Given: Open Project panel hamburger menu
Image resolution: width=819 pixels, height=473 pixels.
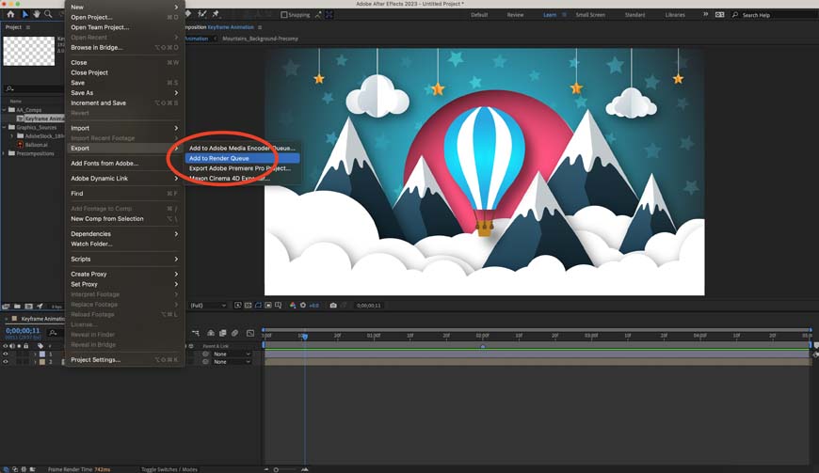Looking at the screenshot, I should tap(28, 27).
